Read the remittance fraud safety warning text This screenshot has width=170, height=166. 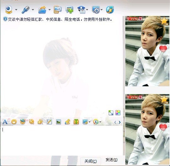(60, 19)
